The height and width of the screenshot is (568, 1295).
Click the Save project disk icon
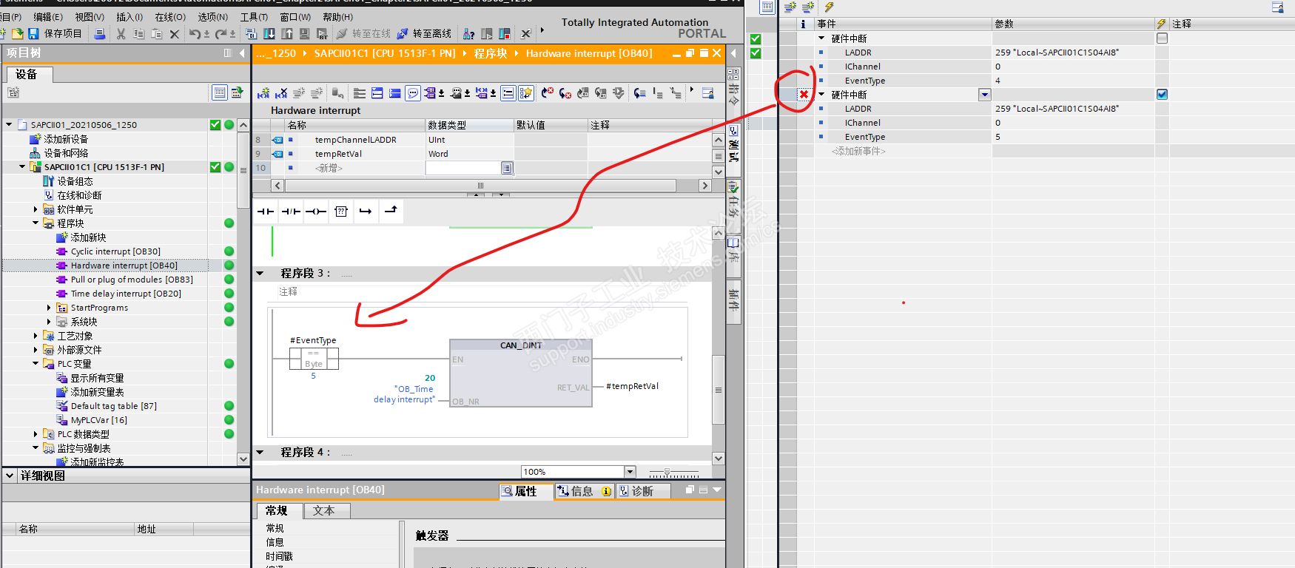point(33,33)
